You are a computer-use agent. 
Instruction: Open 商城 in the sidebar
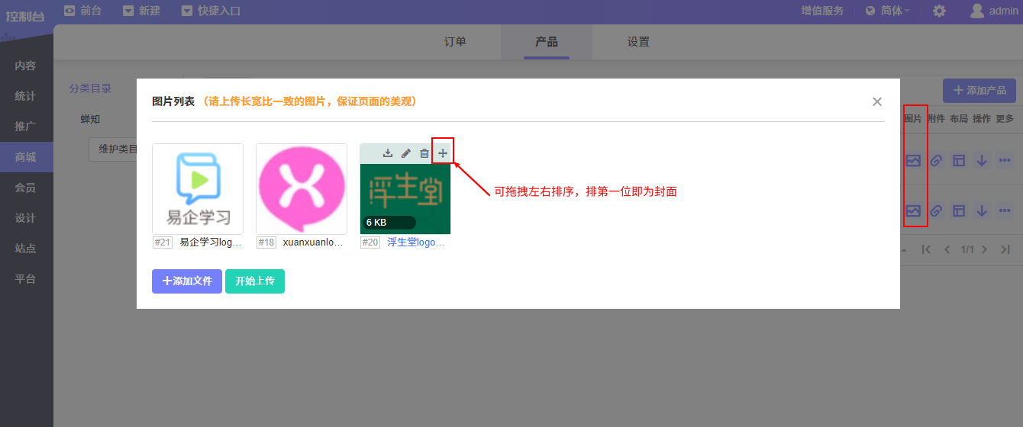[x=26, y=157]
